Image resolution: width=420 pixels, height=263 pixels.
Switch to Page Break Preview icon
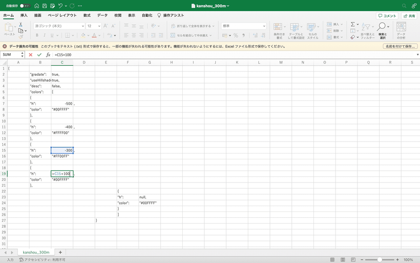[353, 259]
